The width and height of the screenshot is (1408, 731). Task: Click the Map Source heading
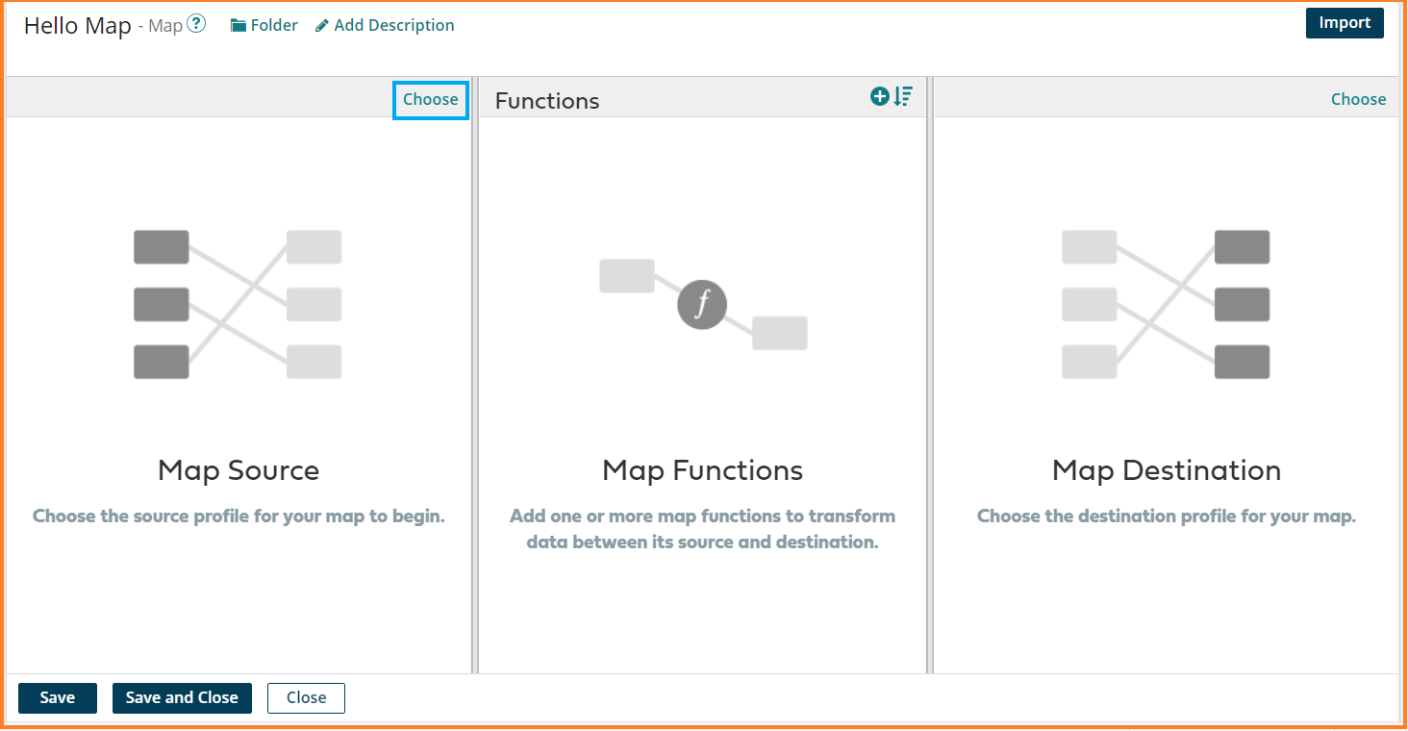pyautogui.click(x=238, y=470)
